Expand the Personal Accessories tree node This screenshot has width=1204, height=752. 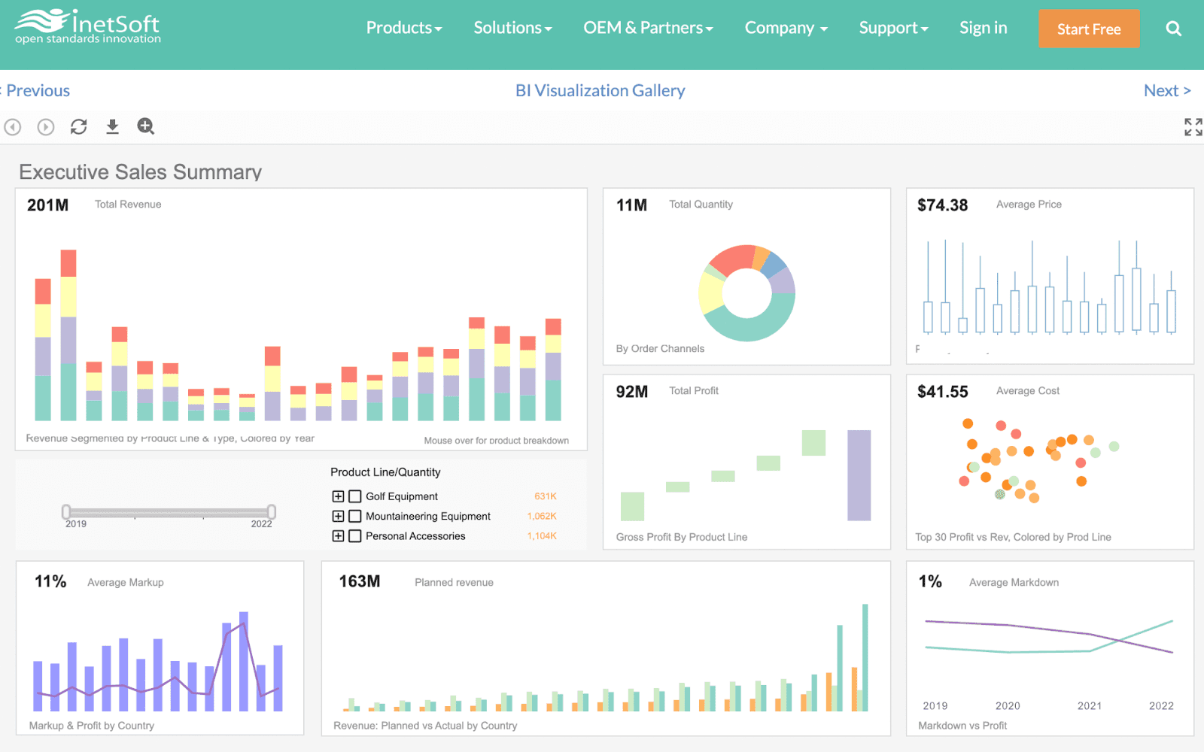338,536
